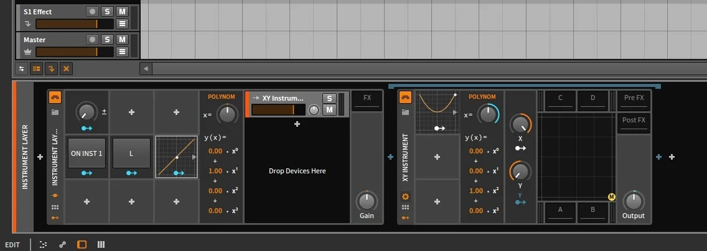Open chain C in XY Instrument

click(x=560, y=101)
